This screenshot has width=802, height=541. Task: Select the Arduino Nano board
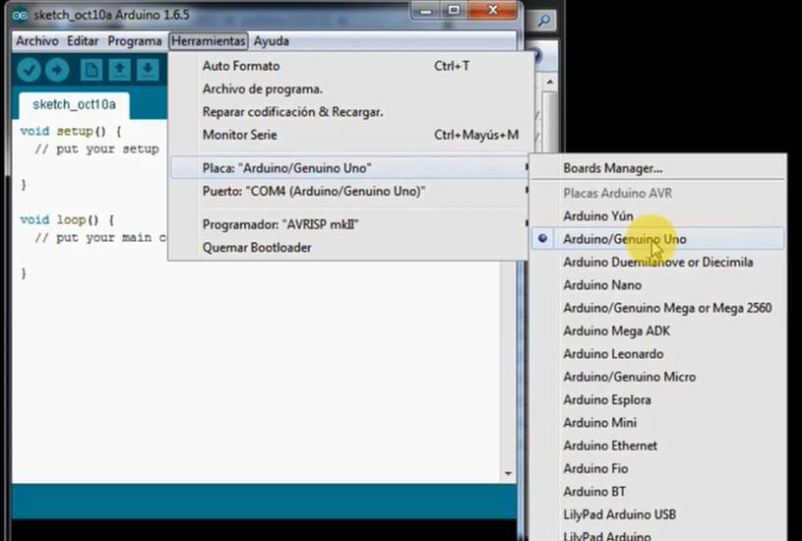657,285
